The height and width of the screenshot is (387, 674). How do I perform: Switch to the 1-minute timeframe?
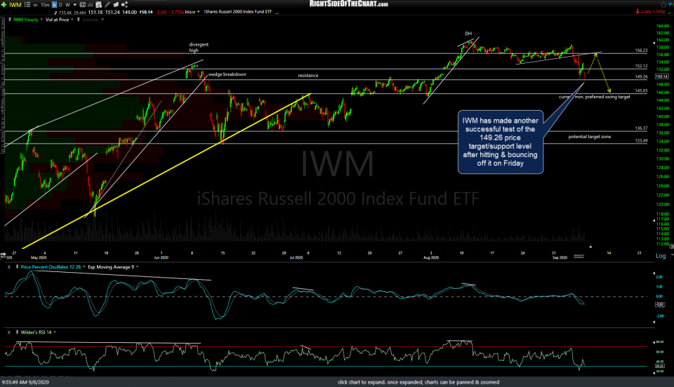[35, 5]
